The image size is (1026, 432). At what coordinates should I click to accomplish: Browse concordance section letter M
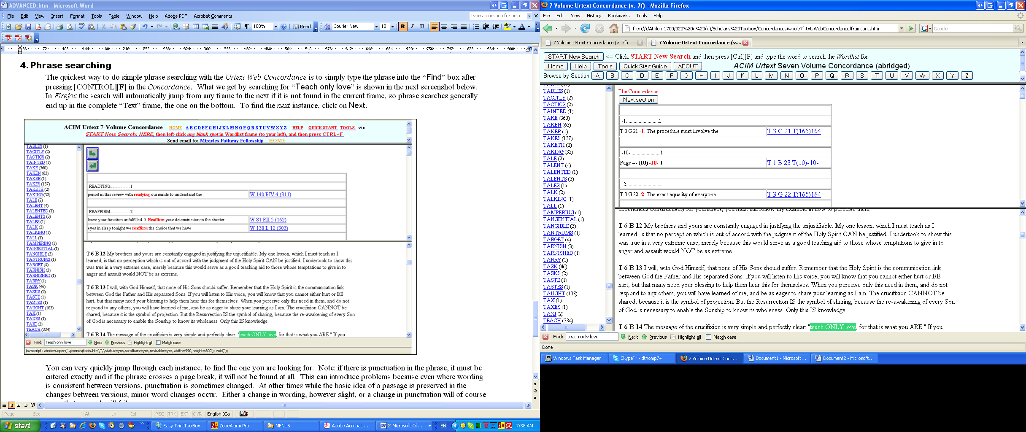point(771,76)
